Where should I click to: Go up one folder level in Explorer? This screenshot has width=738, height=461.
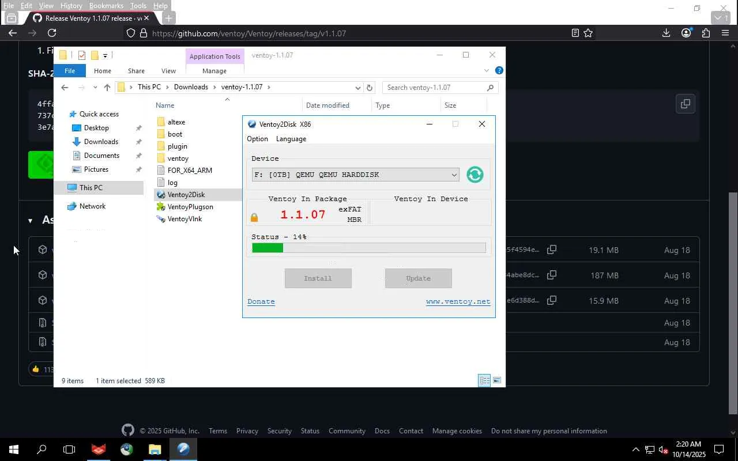[x=107, y=88]
